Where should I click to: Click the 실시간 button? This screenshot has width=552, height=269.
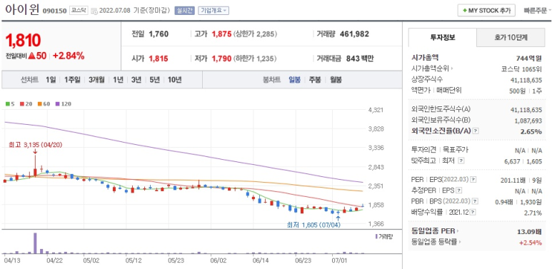pyautogui.click(x=184, y=11)
